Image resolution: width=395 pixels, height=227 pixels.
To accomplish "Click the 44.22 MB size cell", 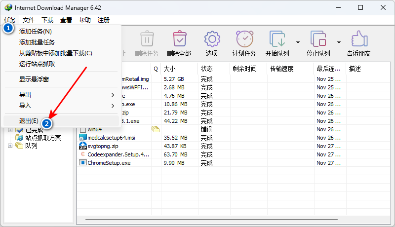I will coord(175,121).
